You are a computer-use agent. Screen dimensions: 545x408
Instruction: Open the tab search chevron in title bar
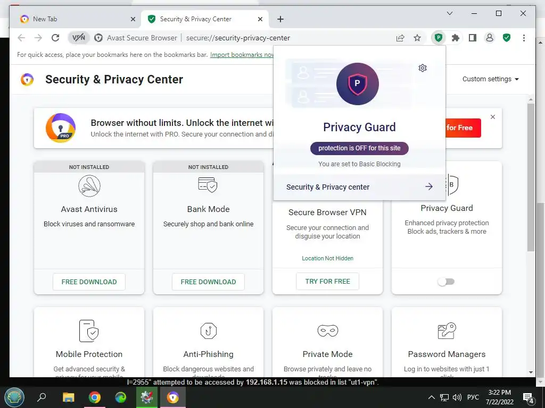point(449,13)
